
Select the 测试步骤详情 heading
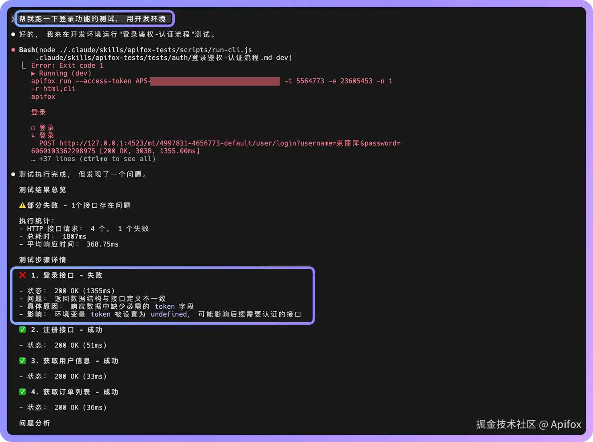click(43, 260)
